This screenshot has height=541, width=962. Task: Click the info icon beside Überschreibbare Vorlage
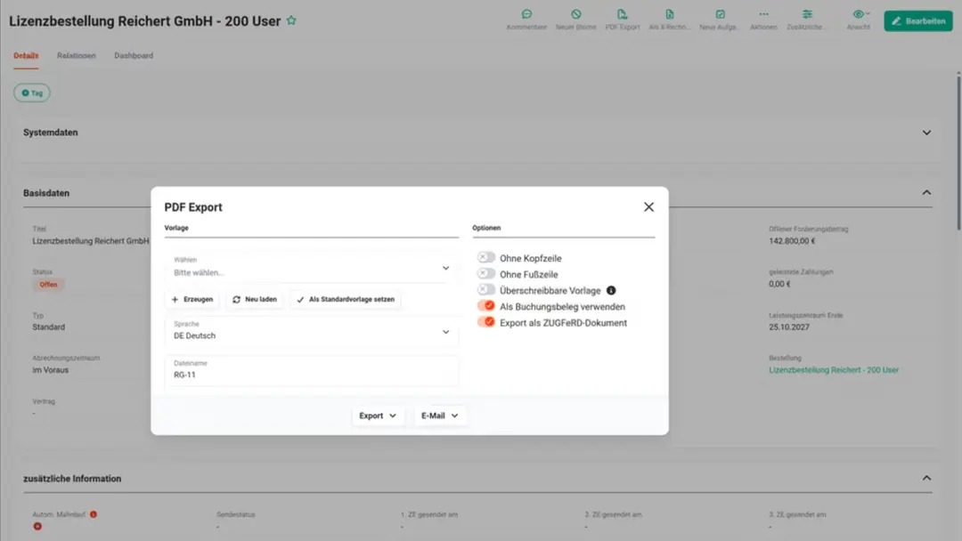(x=611, y=290)
